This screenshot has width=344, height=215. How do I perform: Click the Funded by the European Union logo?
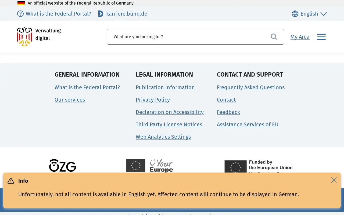(259, 166)
